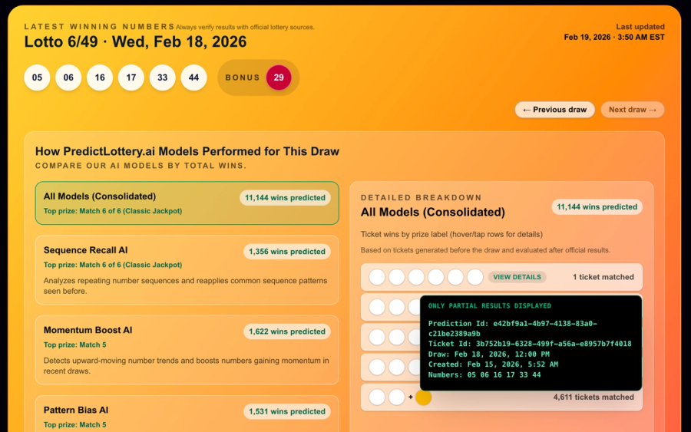Click the Next draw button
This screenshot has width=691, height=432.
(x=633, y=110)
